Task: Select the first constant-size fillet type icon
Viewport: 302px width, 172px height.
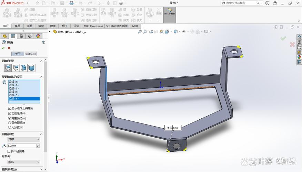Action: pyautogui.click(x=8, y=68)
